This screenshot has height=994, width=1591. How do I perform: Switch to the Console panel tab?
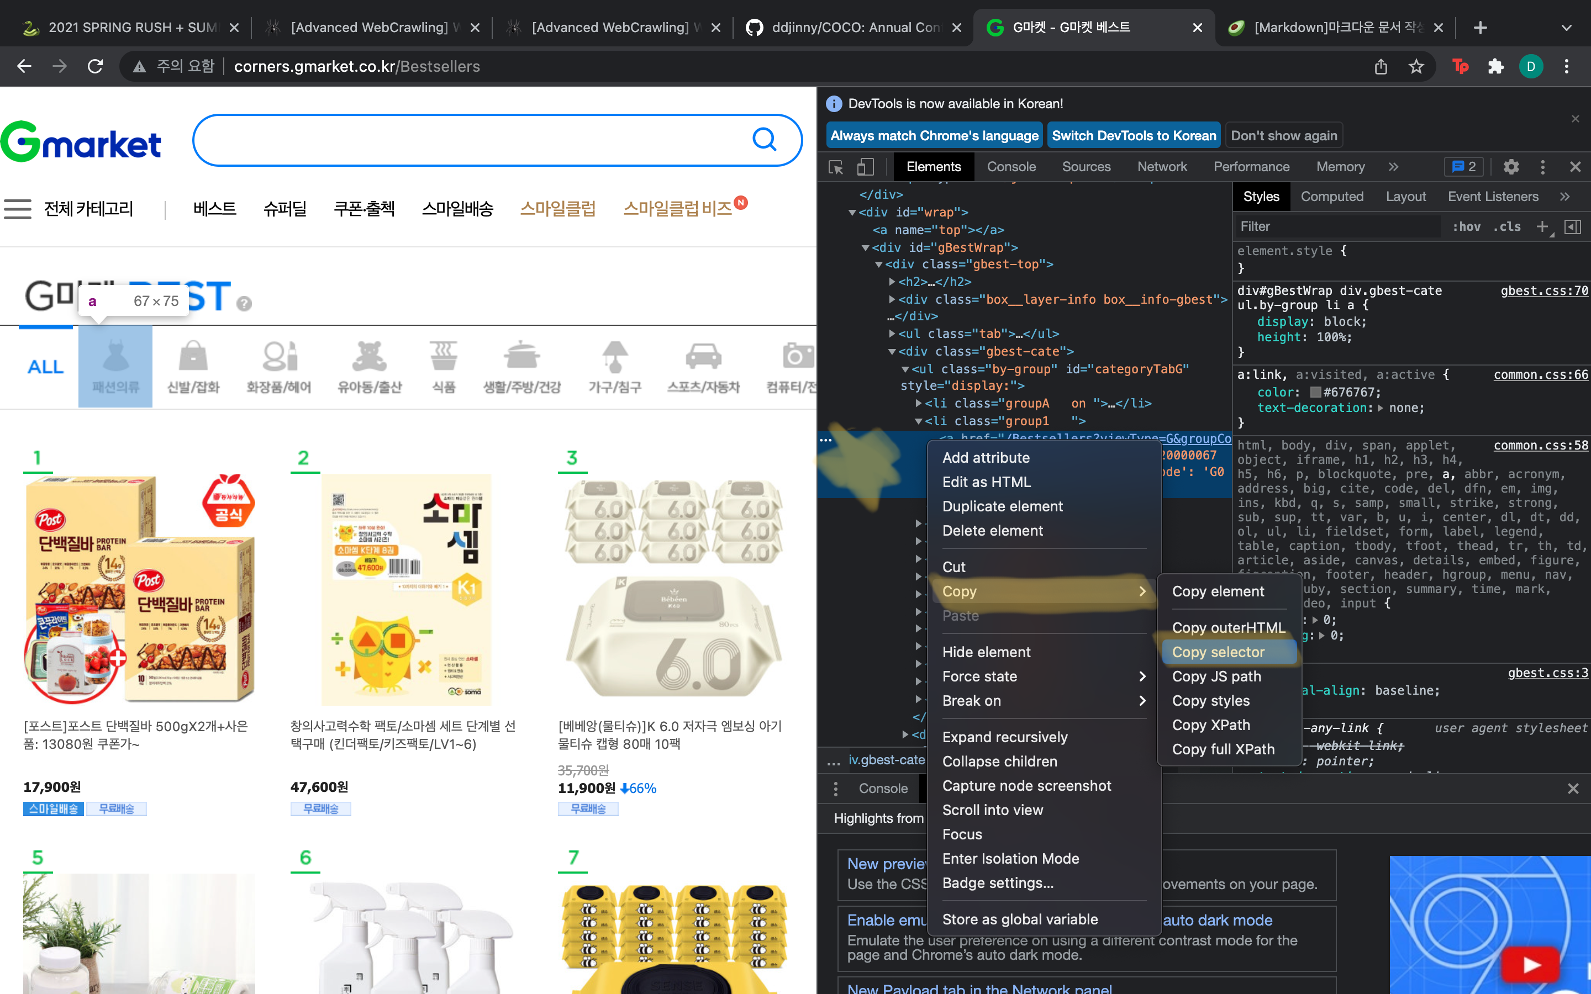pyautogui.click(x=1011, y=167)
